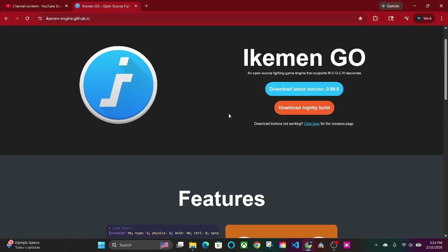Click the Ikemen GO round logo

coord(118,85)
